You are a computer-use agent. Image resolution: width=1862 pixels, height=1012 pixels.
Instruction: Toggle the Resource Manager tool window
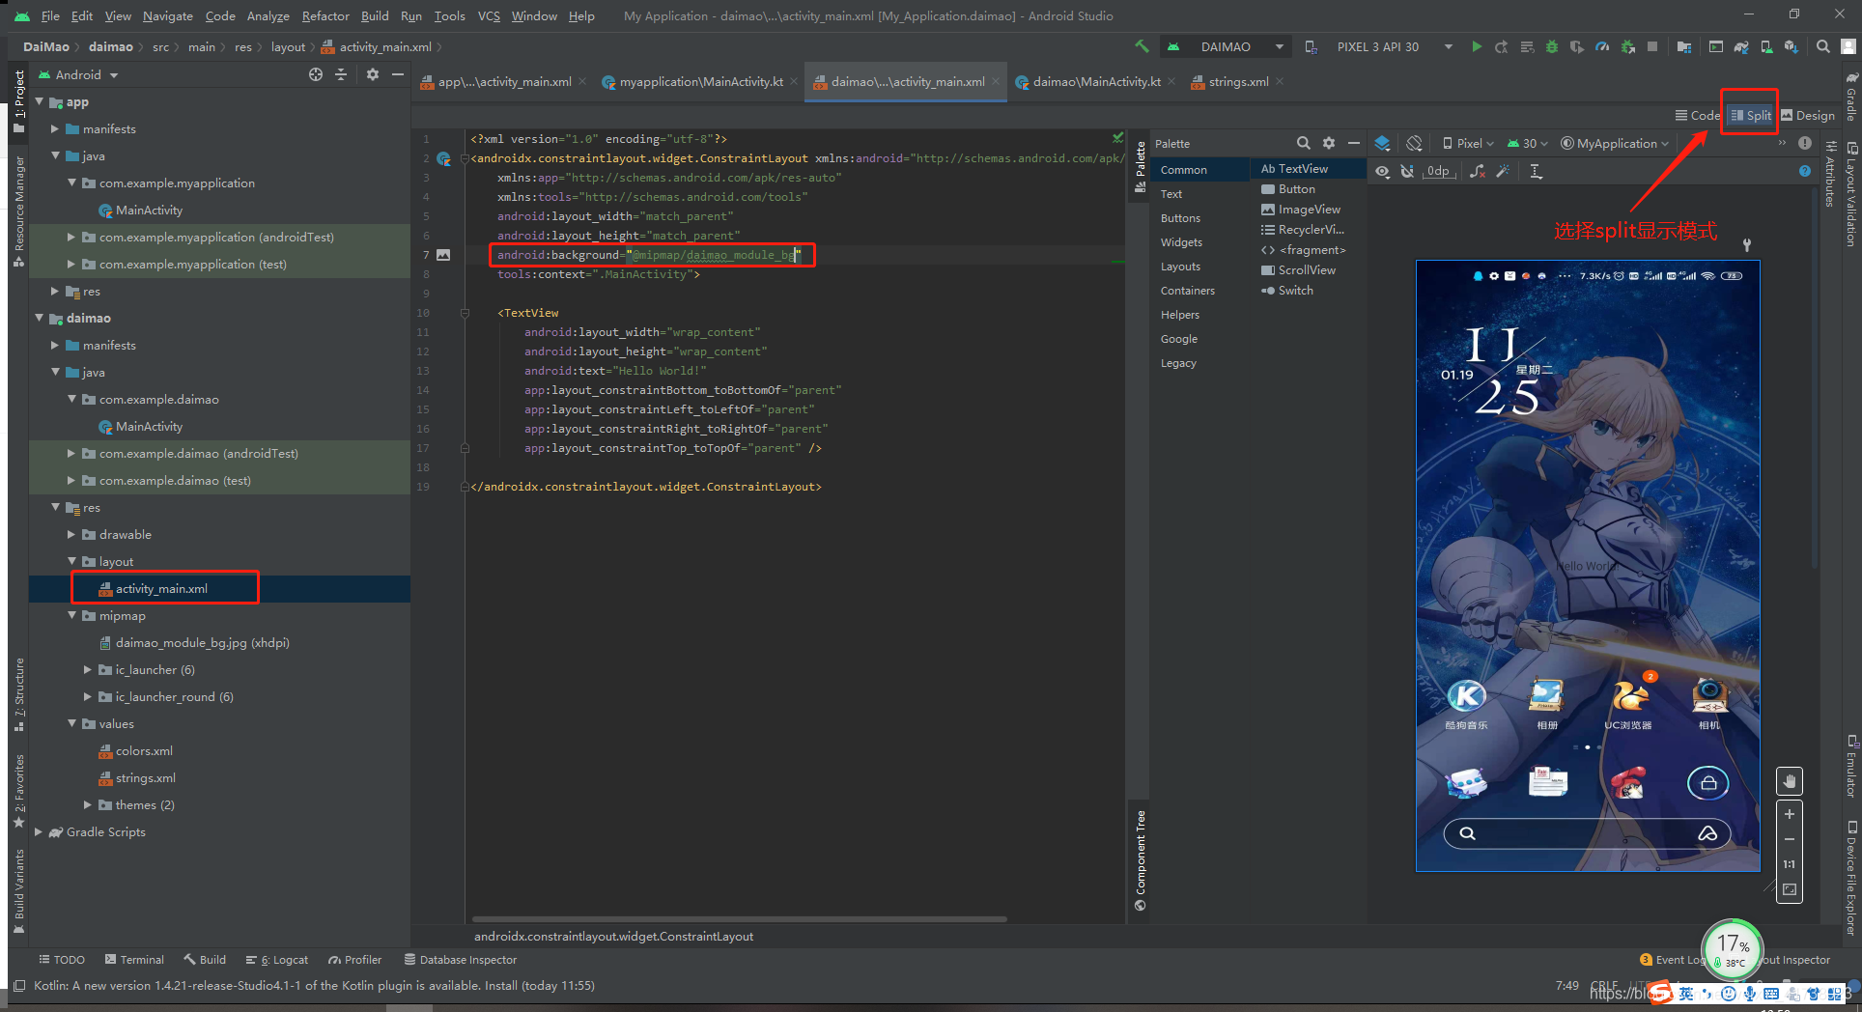18,211
